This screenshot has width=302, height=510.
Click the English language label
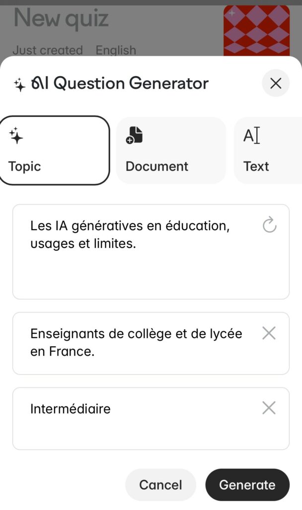pos(116,50)
